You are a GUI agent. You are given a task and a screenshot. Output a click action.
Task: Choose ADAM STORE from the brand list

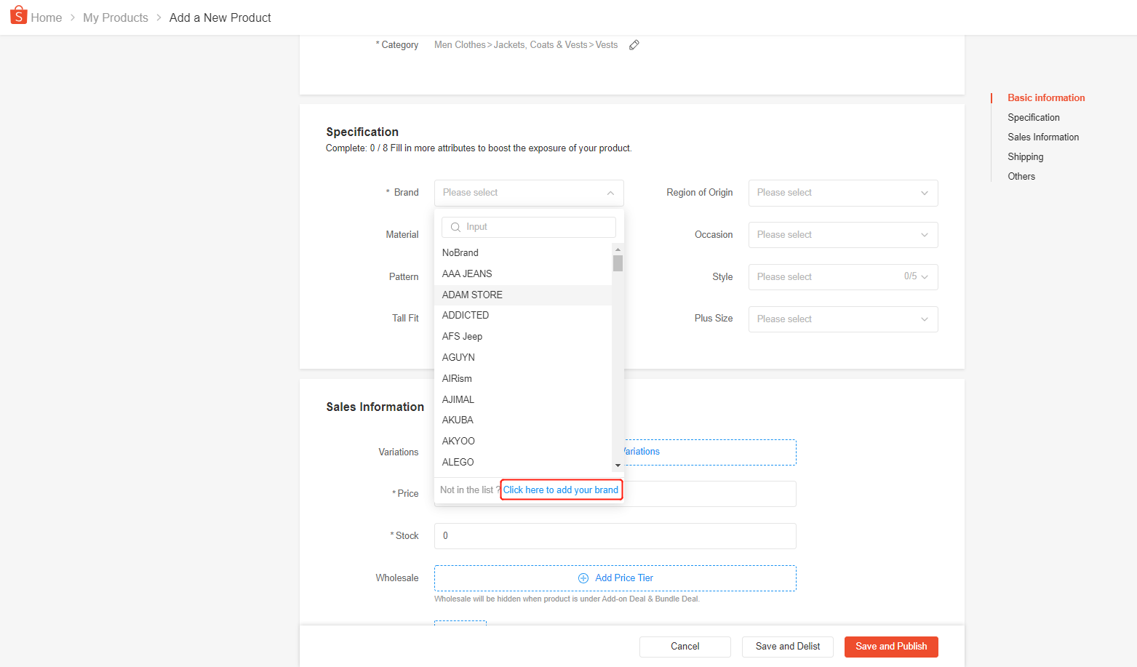tap(523, 295)
